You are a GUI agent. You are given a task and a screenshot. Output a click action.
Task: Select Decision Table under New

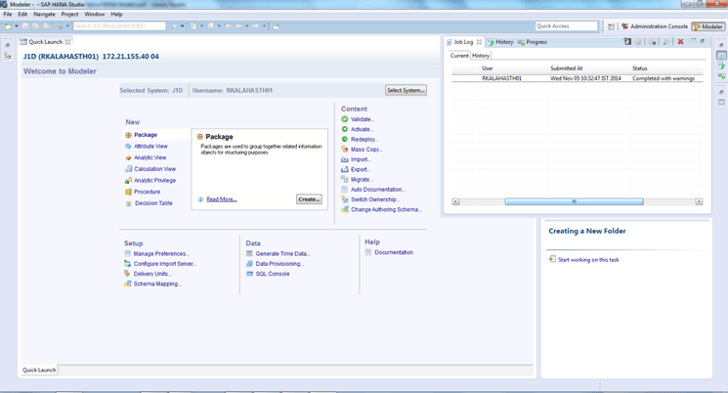(153, 203)
